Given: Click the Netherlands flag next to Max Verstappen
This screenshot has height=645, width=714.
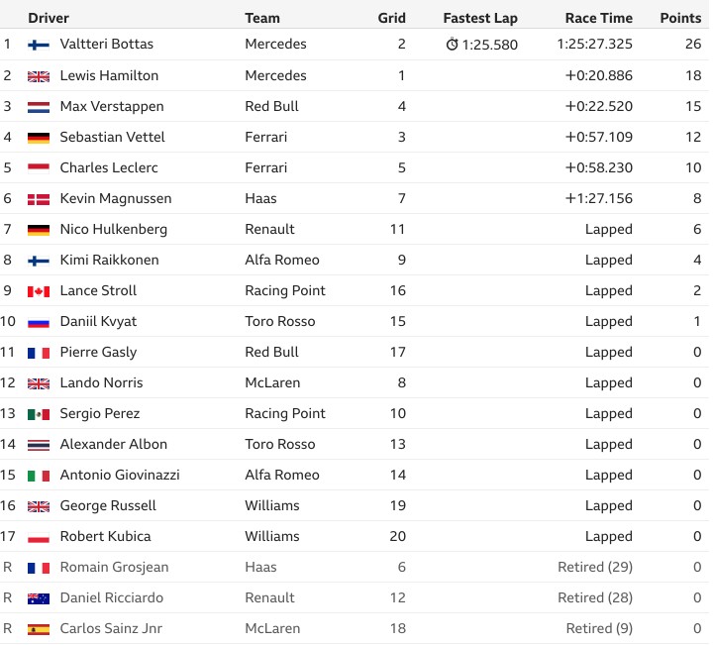Looking at the screenshot, I should point(39,107).
